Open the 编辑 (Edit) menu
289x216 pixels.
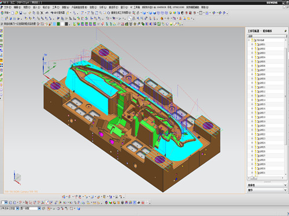(x=17, y=7)
